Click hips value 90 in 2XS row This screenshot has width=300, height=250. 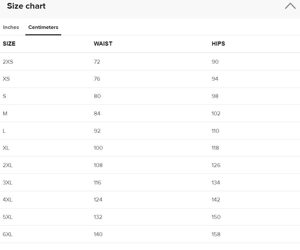click(215, 62)
